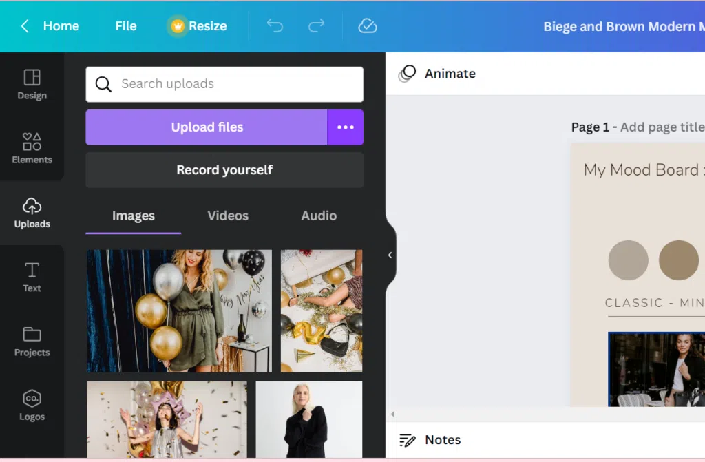Click the Animate circles icon
The image size is (705, 462).
tap(407, 73)
